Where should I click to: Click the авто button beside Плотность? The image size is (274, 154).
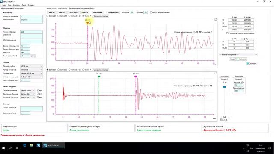click(33, 56)
